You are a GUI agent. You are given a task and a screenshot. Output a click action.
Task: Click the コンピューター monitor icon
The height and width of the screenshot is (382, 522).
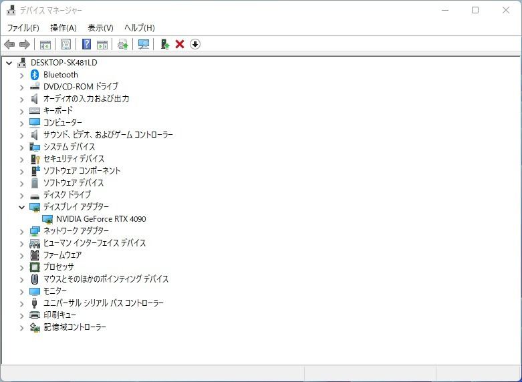35,123
